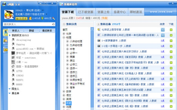Viewport: 177px width, 110px height.
Task: Expand the highlighted 历史 tree node
Action: 64,103
